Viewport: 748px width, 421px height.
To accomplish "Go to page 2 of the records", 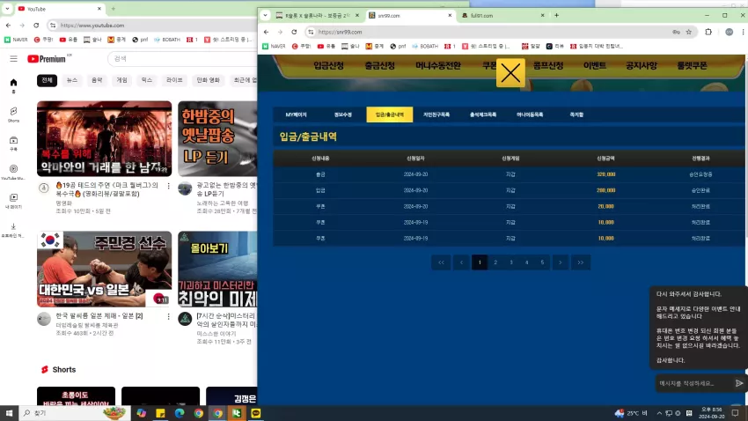I will click(495, 262).
